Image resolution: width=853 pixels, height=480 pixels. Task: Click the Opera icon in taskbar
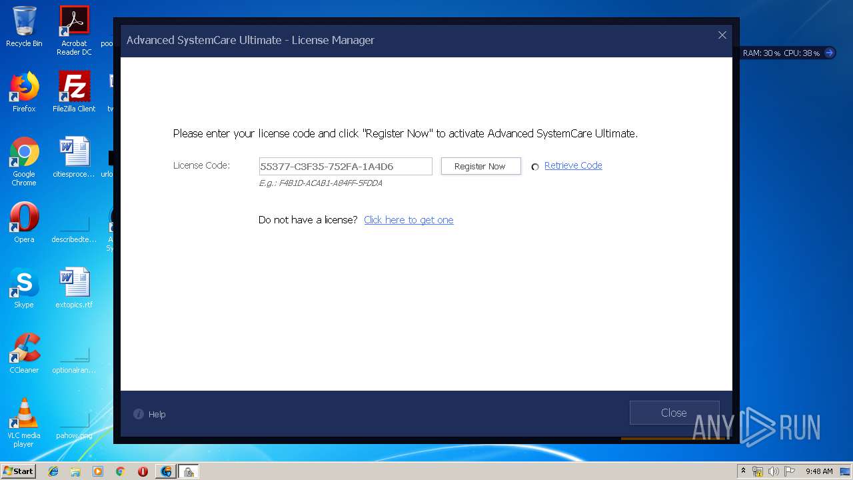[143, 471]
